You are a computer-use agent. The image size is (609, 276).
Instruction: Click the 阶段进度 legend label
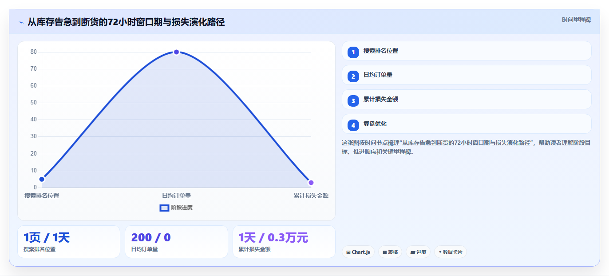click(182, 208)
